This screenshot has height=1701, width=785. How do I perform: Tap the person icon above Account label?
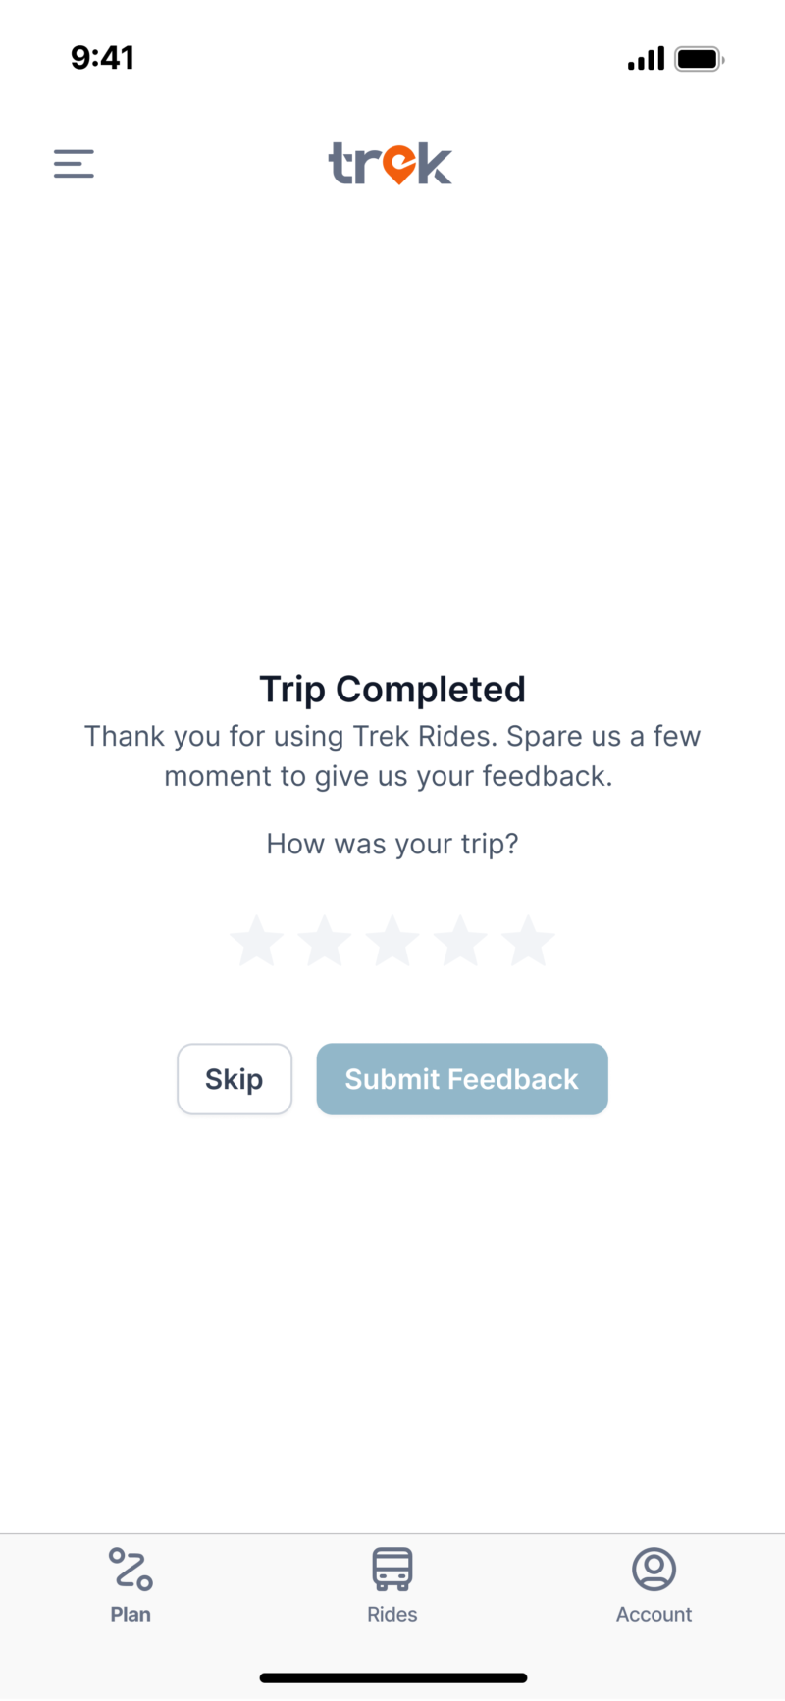654,1569
